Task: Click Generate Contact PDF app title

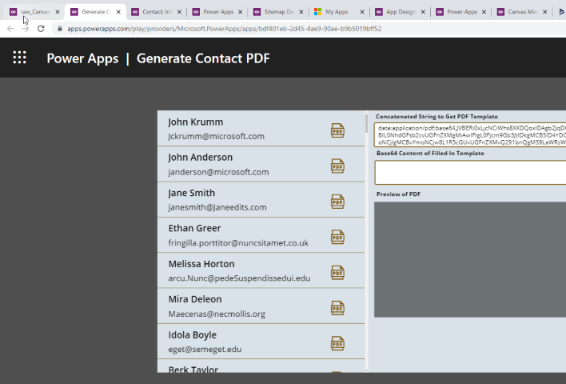Action: point(203,58)
